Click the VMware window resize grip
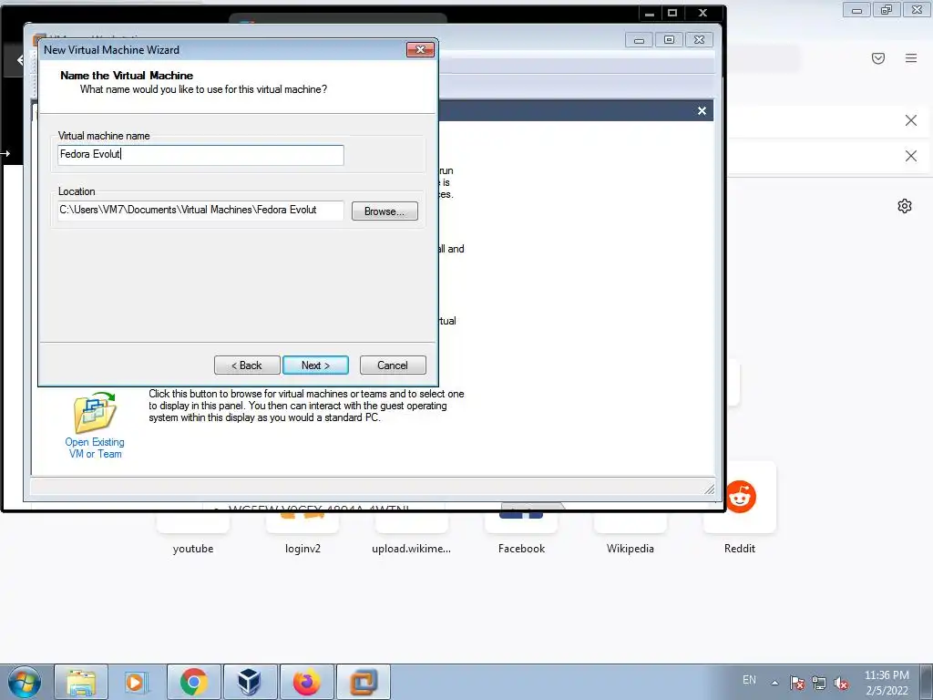The height and width of the screenshot is (700, 933). point(709,489)
